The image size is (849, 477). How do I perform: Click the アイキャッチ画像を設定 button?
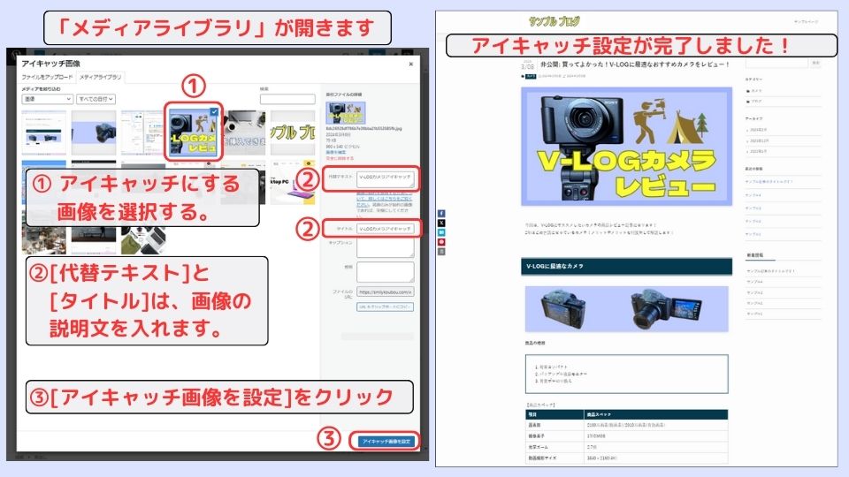click(x=386, y=442)
